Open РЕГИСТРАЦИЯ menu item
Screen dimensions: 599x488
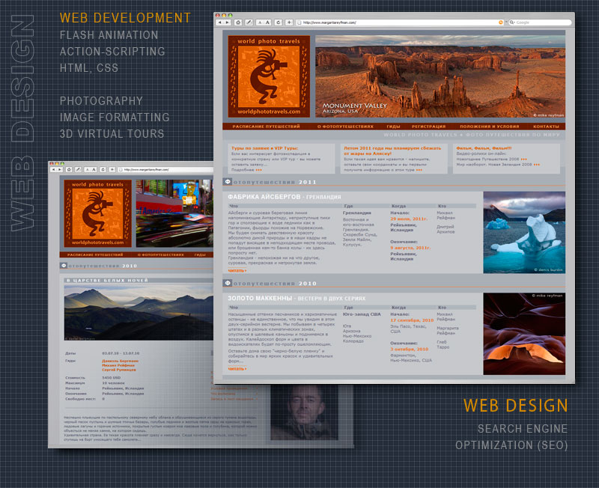pyautogui.click(x=428, y=126)
